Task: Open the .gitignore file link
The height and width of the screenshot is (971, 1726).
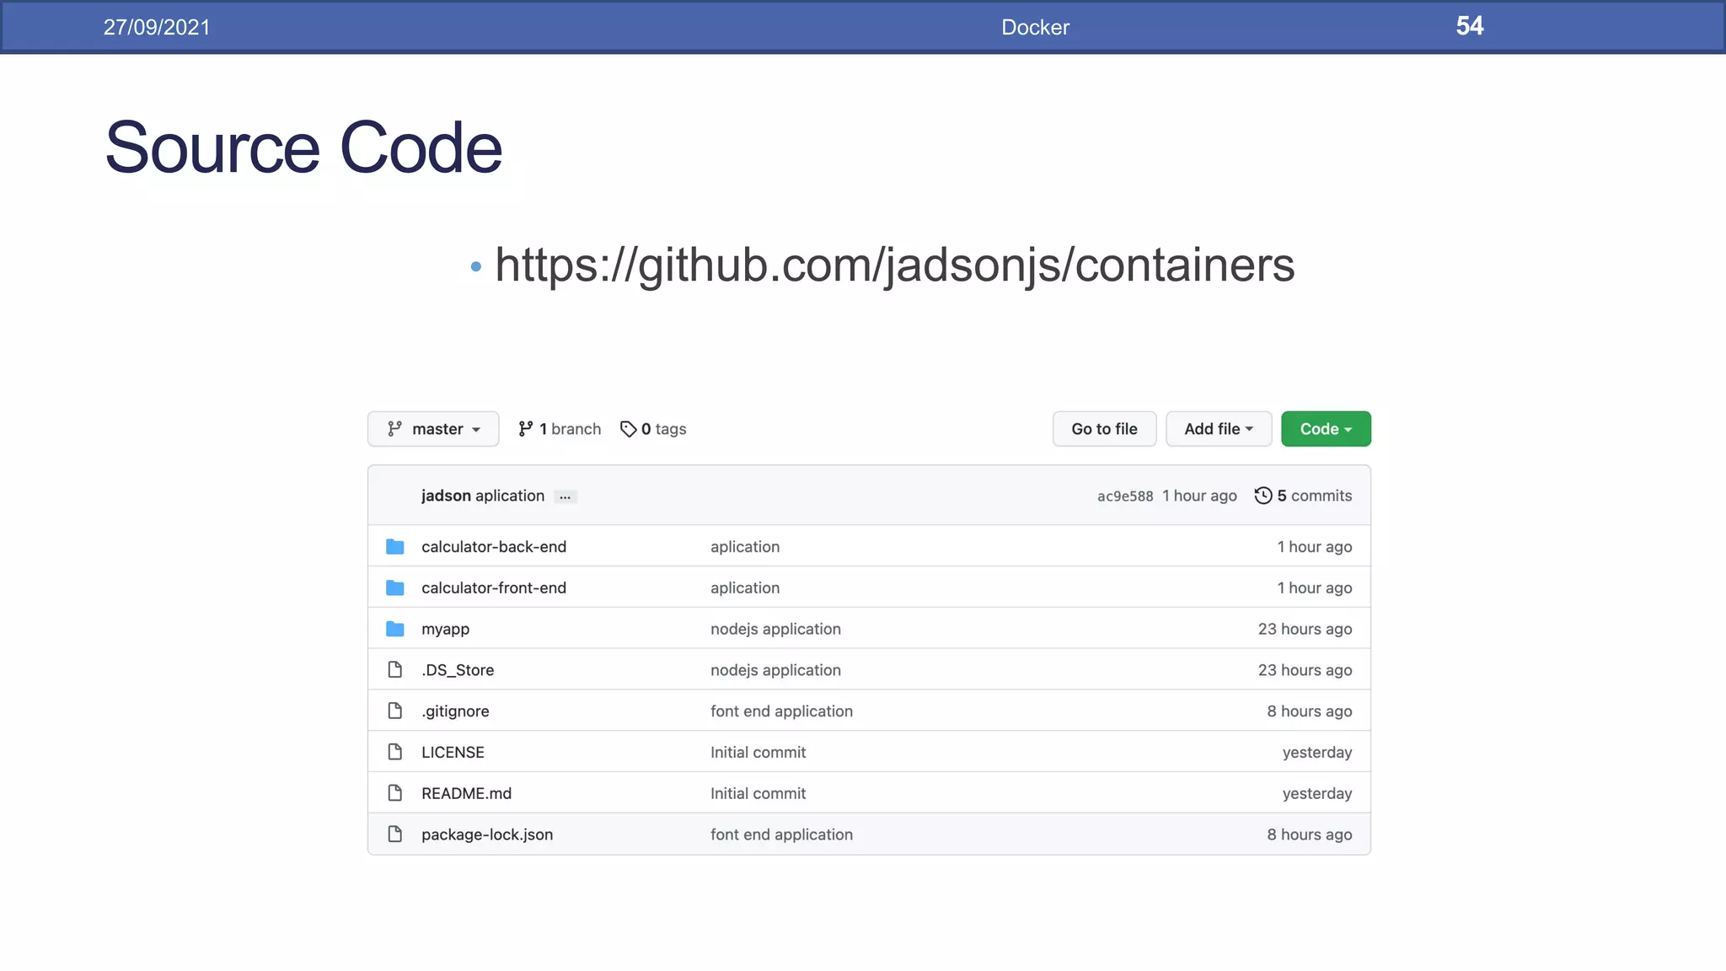Action: 455,711
